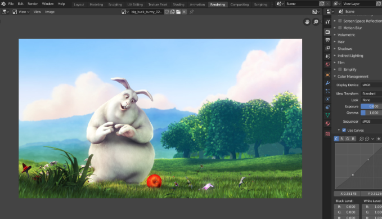
Task: Click the new image copy icon
Action: (x=173, y=12)
